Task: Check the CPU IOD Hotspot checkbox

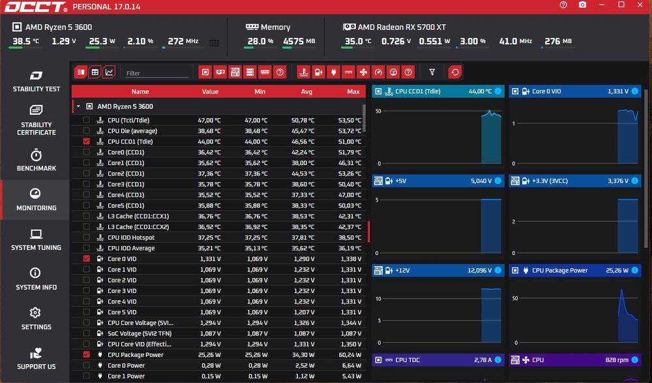Action: click(86, 237)
